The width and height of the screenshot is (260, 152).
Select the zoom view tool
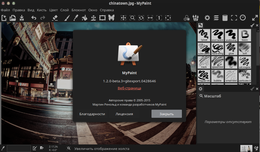tap(132, 18)
